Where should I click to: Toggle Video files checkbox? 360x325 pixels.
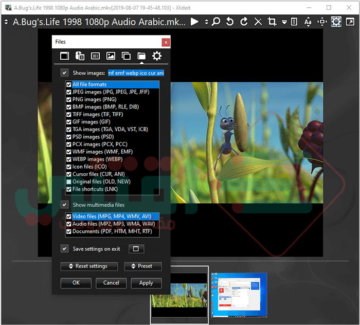coord(68,216)
